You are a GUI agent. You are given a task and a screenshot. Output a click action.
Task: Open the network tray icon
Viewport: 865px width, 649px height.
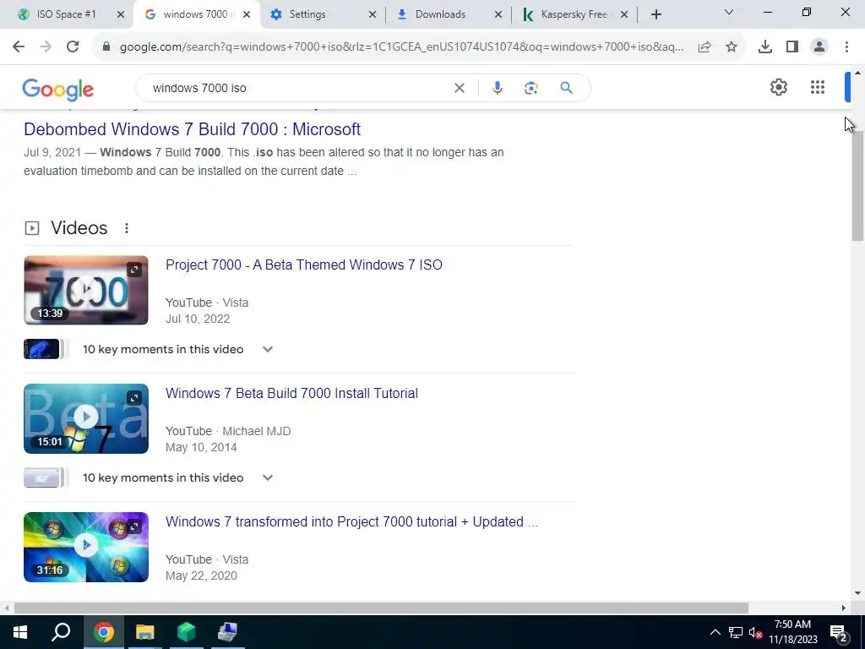click(736, 632)
